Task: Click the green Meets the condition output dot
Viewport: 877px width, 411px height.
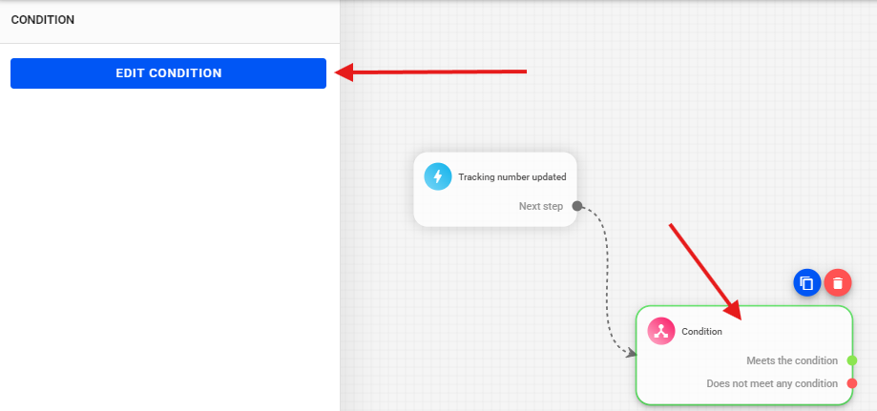Action: (851, 360)
